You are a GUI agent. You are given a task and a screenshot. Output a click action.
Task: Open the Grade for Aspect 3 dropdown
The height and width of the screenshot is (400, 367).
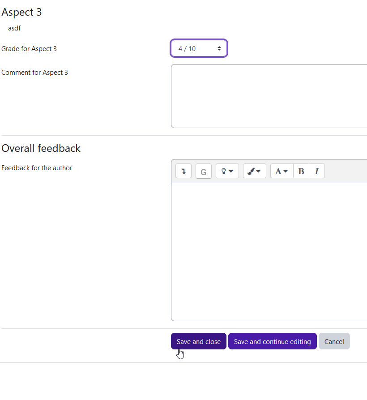tap(199, 48)
